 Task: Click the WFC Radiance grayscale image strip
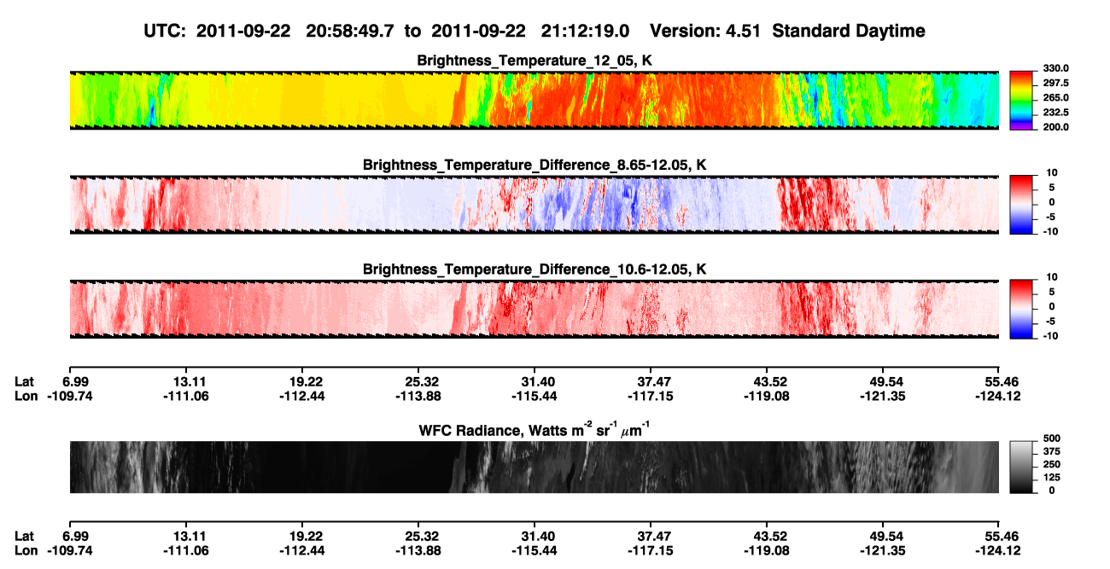coord(535,467)
